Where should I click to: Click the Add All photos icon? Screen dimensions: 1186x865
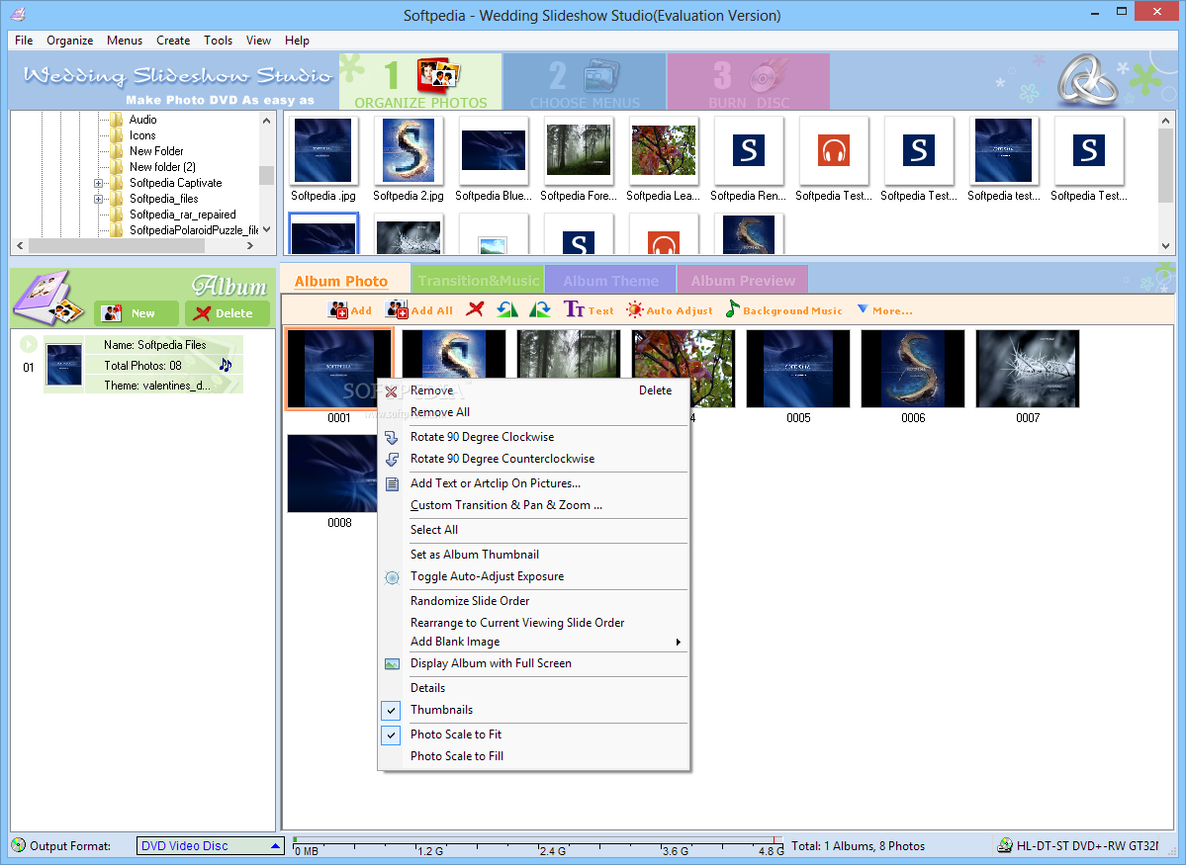pos(397,310)
